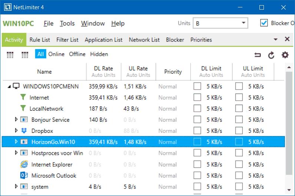The height and width of the screenshot is (196, 295).
Task: Switch to the Network List tab
Action: pos(144,40)
